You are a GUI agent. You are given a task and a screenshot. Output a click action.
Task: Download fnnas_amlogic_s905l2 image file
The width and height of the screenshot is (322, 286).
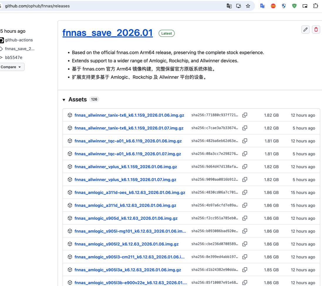(127, 244)
